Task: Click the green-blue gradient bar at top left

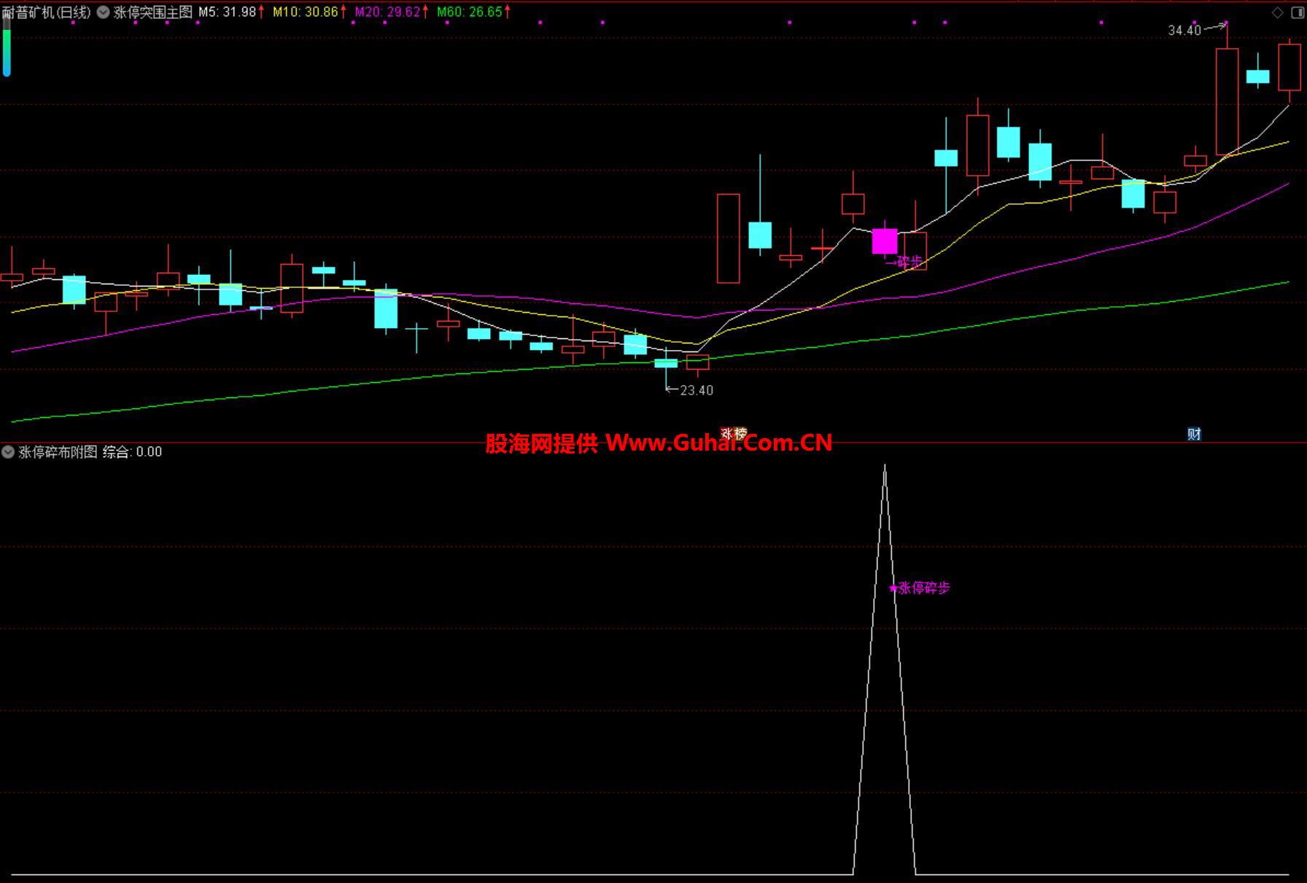Action: click(x=7, y=51)
